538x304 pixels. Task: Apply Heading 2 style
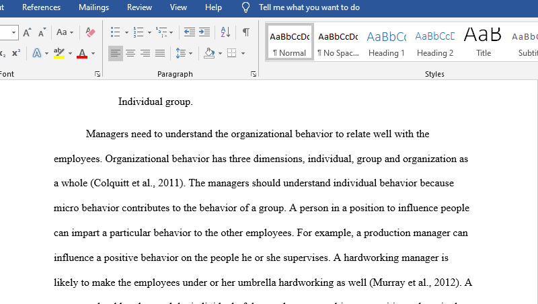(434, 42)
